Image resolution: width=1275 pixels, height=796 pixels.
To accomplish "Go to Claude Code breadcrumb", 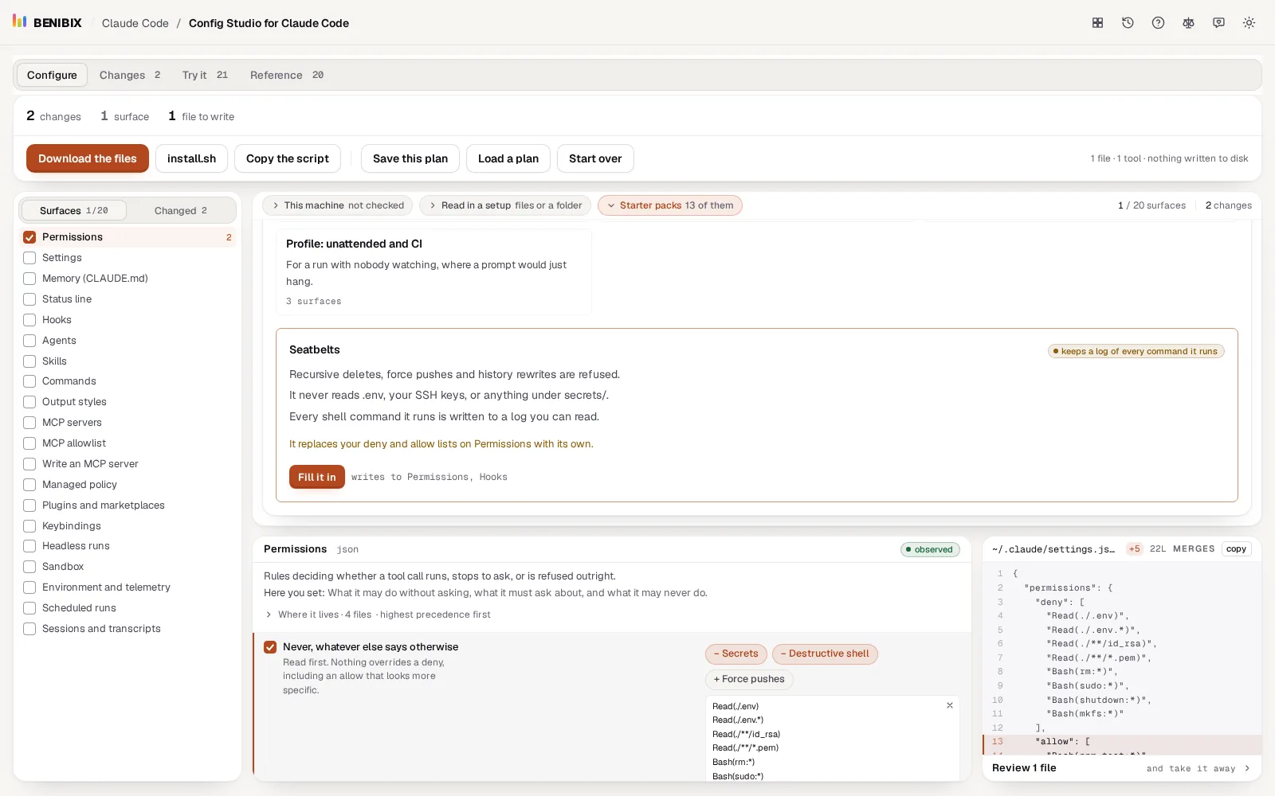I will point(135,23).
